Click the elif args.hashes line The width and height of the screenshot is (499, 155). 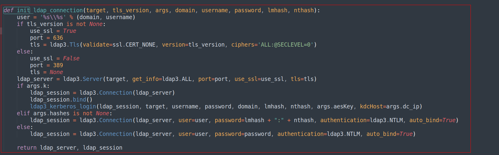[x=64, y=113]
